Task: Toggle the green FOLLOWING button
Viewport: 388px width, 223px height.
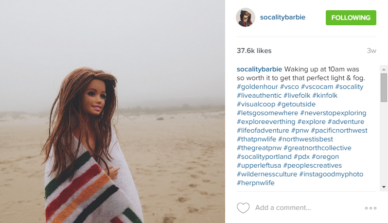Action: [x=351, y=17]
